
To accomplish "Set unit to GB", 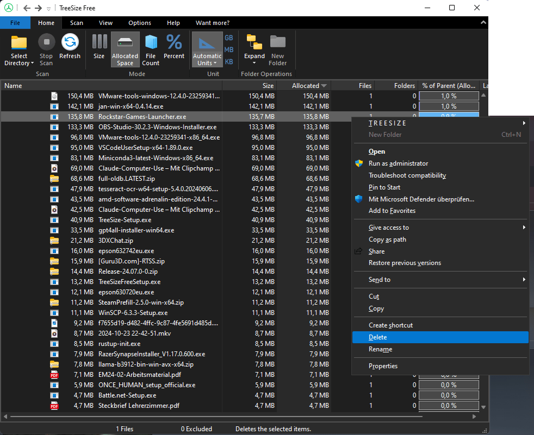I will 229,38.
